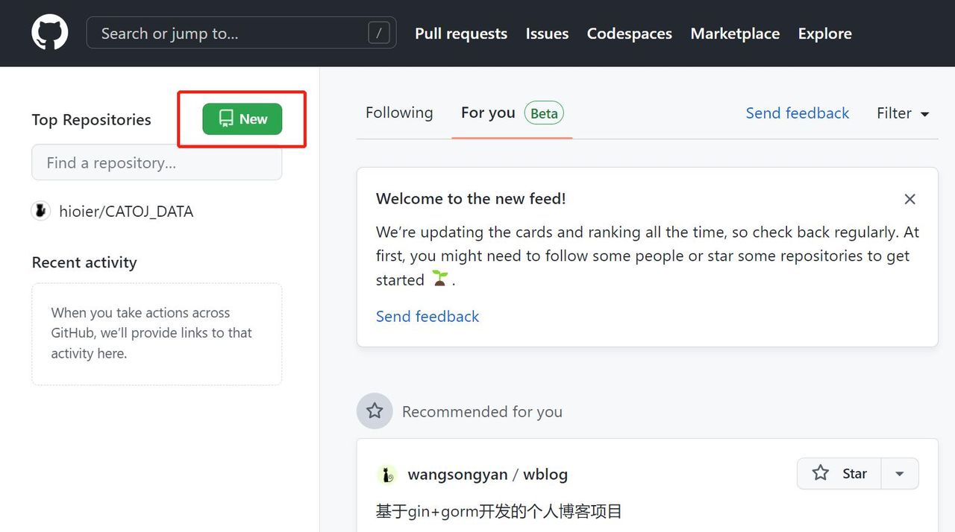Open the Explore navigation item
The width and height of the screenshot is (955, 532).
[x=824, y=34]
